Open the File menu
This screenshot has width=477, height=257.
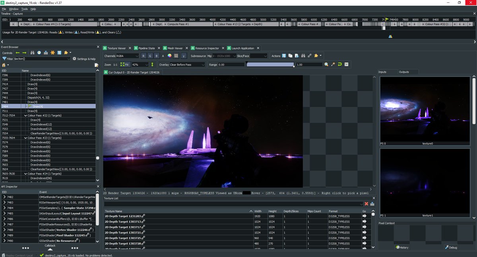click(4, 8)
